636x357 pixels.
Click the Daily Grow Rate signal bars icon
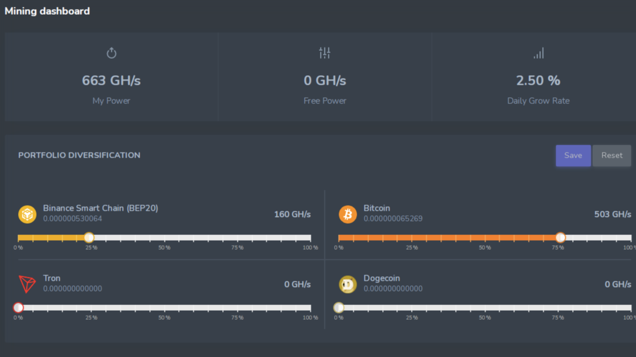tap(538, 53)
